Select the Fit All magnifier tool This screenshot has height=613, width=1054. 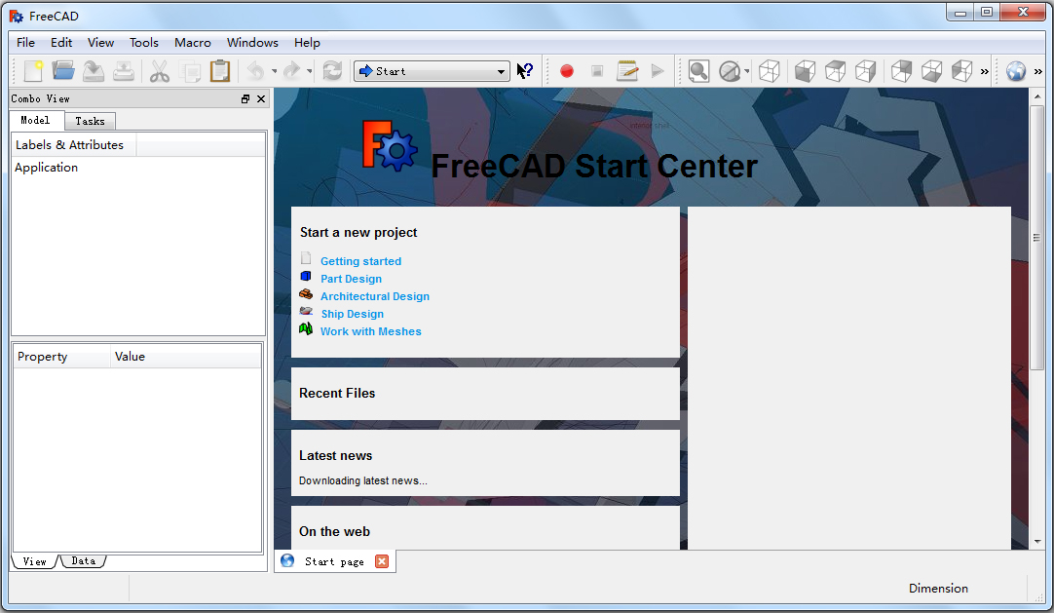pos(698,70)
